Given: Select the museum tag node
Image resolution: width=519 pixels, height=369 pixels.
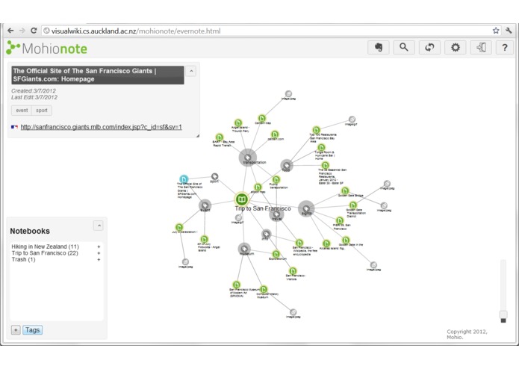Looking at the screenshot, I should (x=244, y=249).
